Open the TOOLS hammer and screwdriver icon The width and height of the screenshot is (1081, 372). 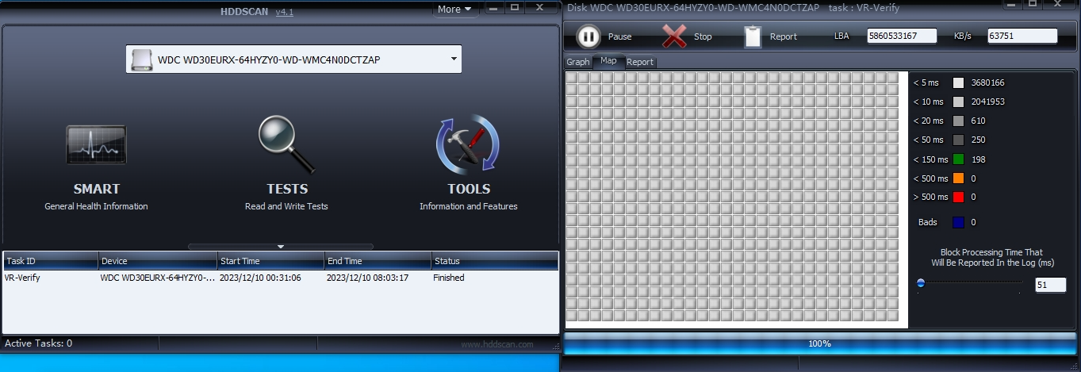(x=468, y=144)
